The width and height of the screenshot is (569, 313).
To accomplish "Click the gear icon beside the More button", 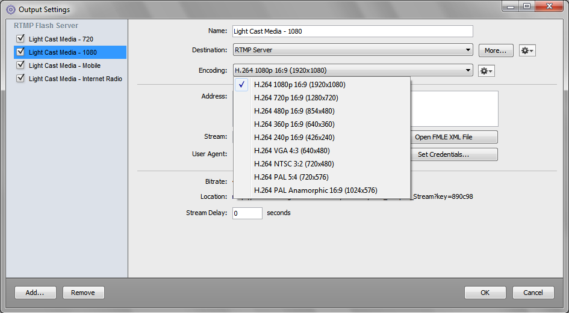I will pos(527,50).
